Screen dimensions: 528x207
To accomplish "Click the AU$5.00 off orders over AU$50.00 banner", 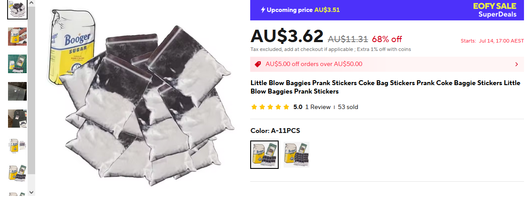I will [387, 64].
